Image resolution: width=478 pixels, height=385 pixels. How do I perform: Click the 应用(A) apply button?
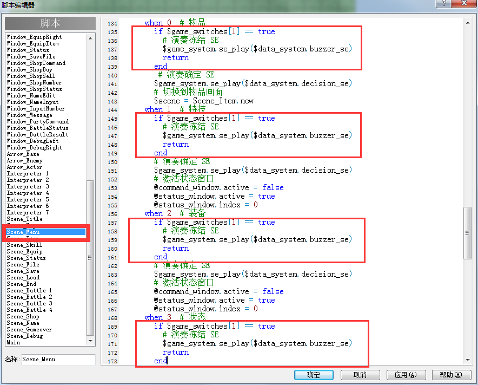click(x=406, y=375)
